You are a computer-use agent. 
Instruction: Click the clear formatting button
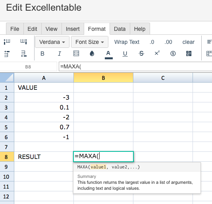point(188,42)
